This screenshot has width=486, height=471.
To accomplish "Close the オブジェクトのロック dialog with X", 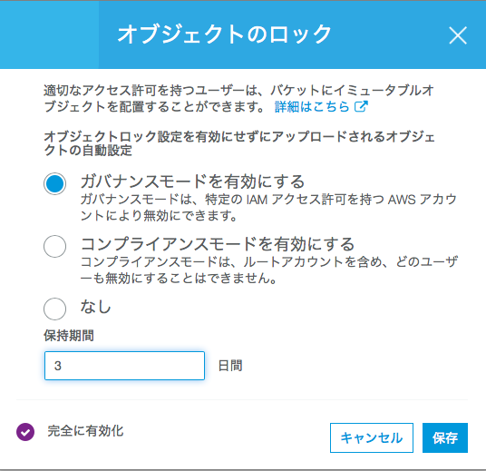I will click(x=458, y=35).
